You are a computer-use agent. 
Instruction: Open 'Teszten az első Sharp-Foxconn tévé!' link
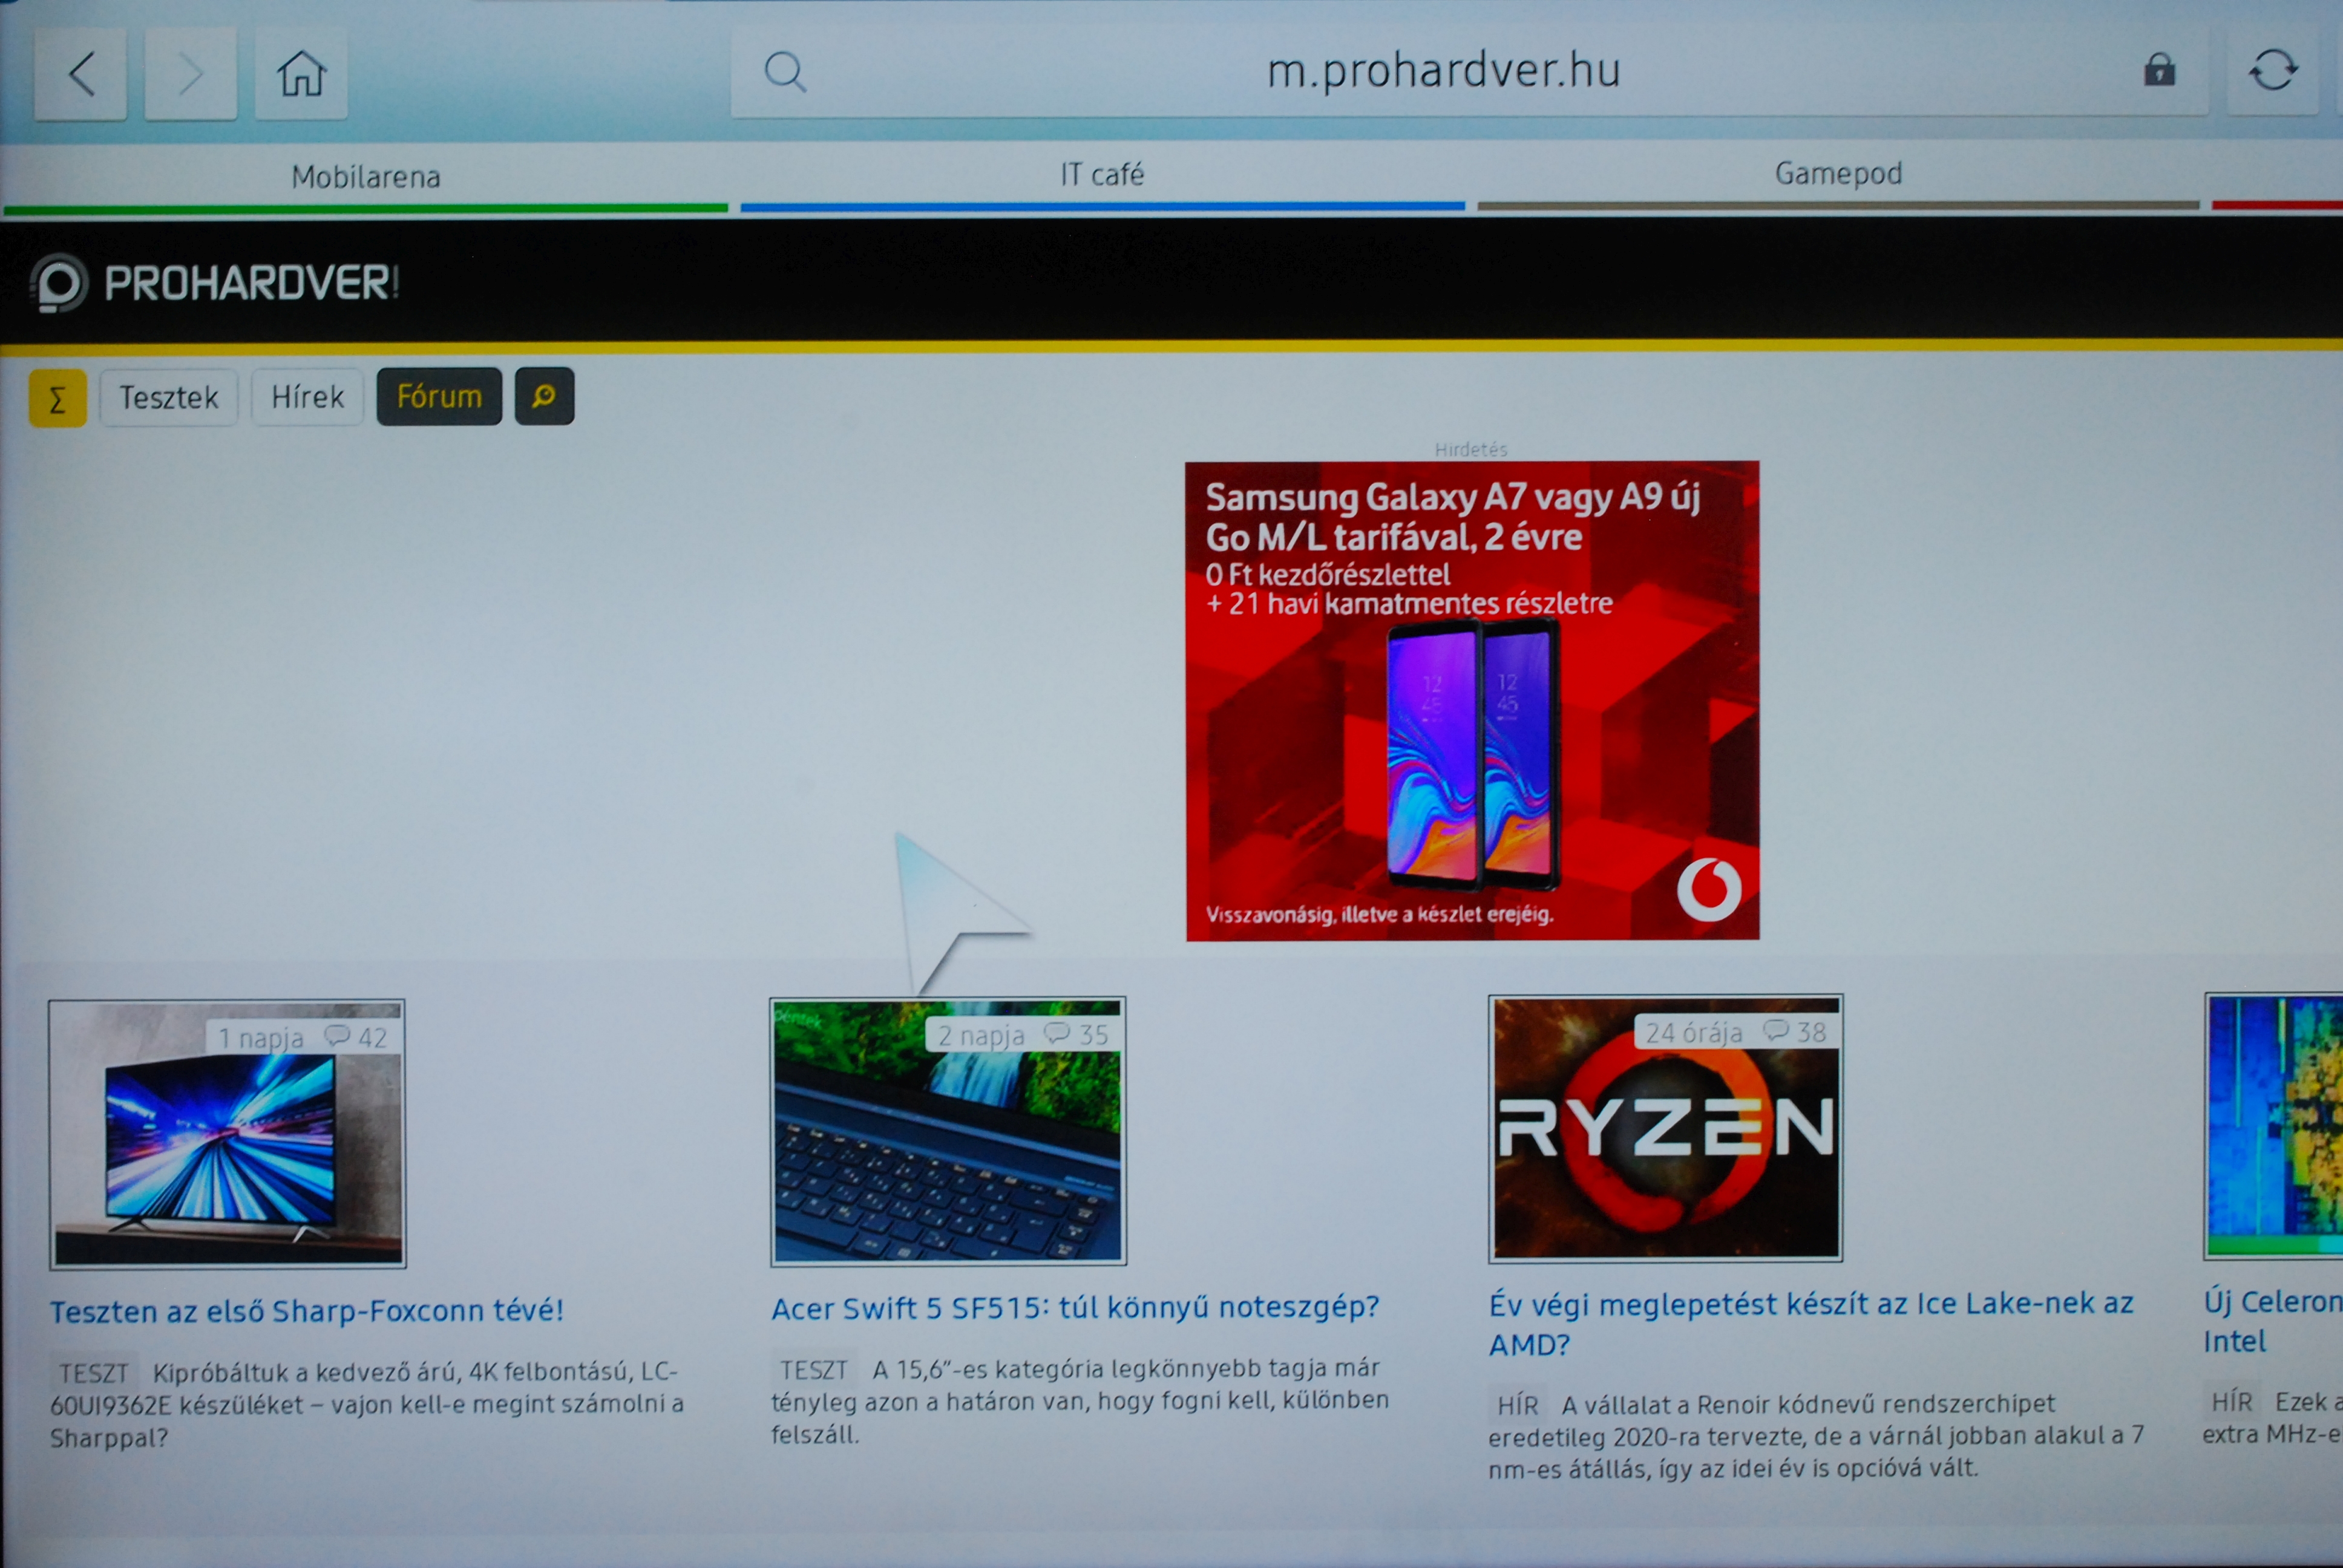click(x=307, y=1311)
